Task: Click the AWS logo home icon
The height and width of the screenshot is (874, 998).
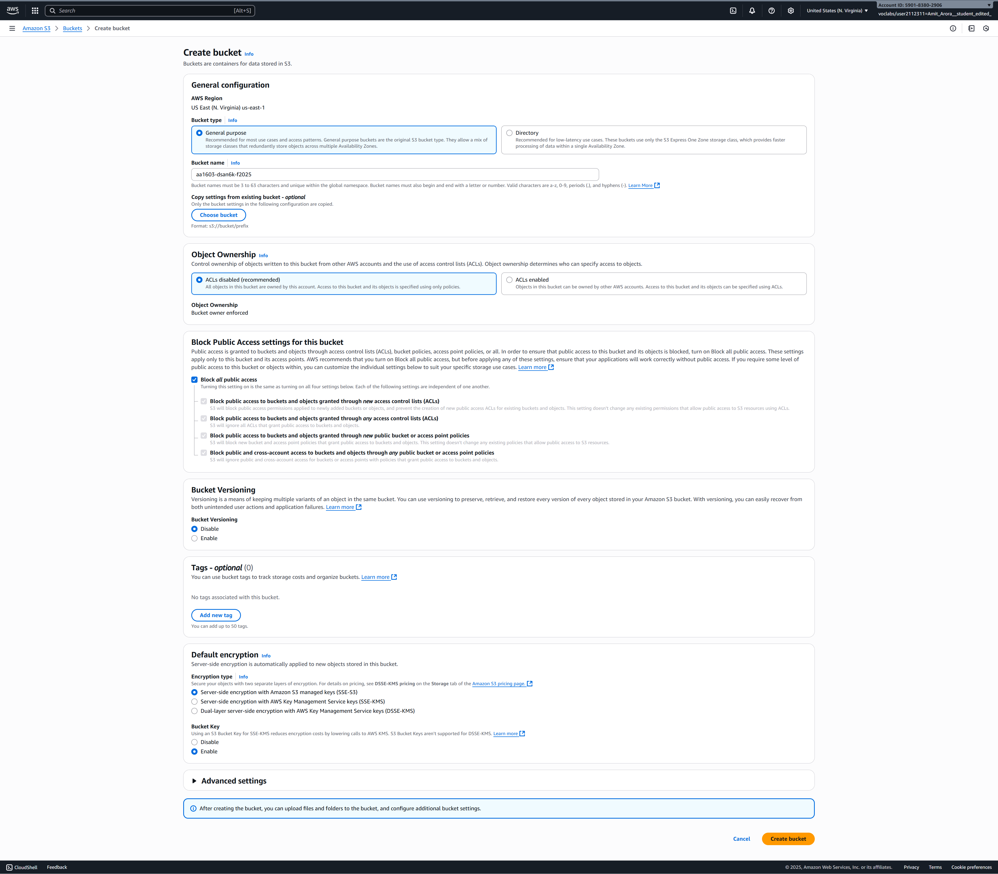Action: (x=13, y=10)
